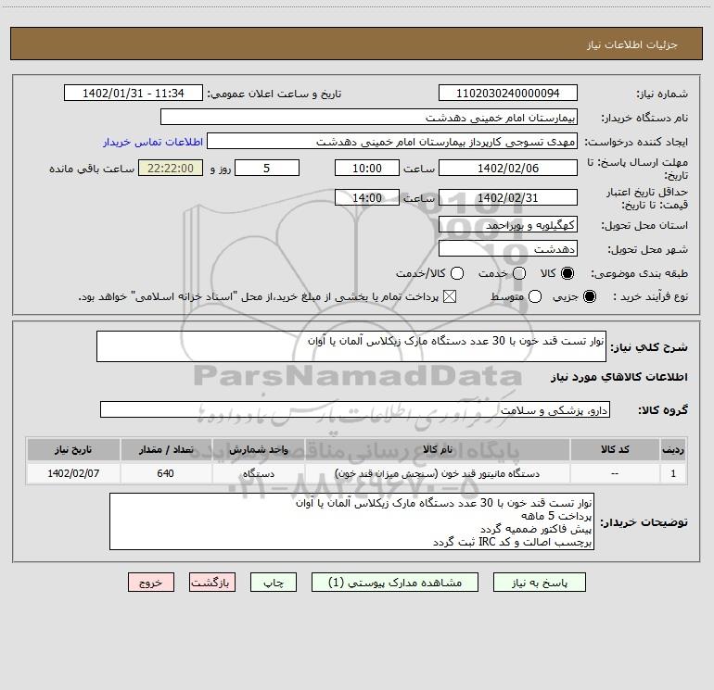Click the days remaining field 5

(267, 168)
